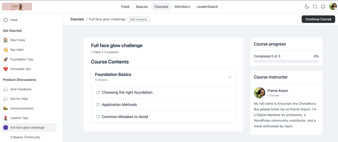Mark 'Choosing the right foundation' lesson circle
This screenshot has height=142, width=338.
pos(98,92)
